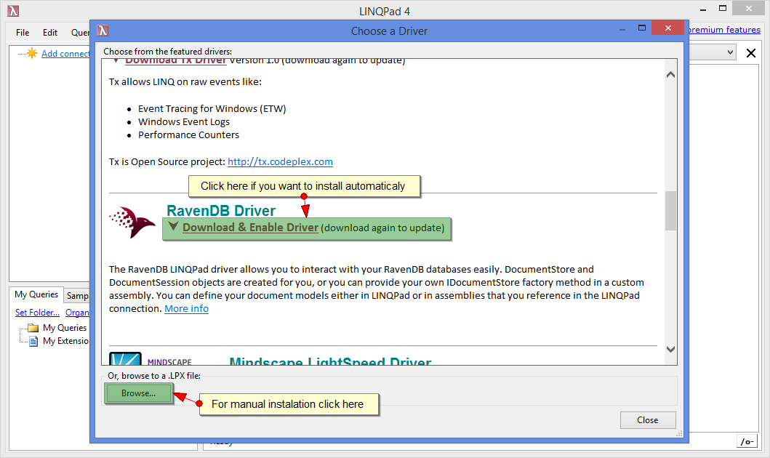770x458 pixels.
Task: Open the RavenDB More info link
Action: 187,309
